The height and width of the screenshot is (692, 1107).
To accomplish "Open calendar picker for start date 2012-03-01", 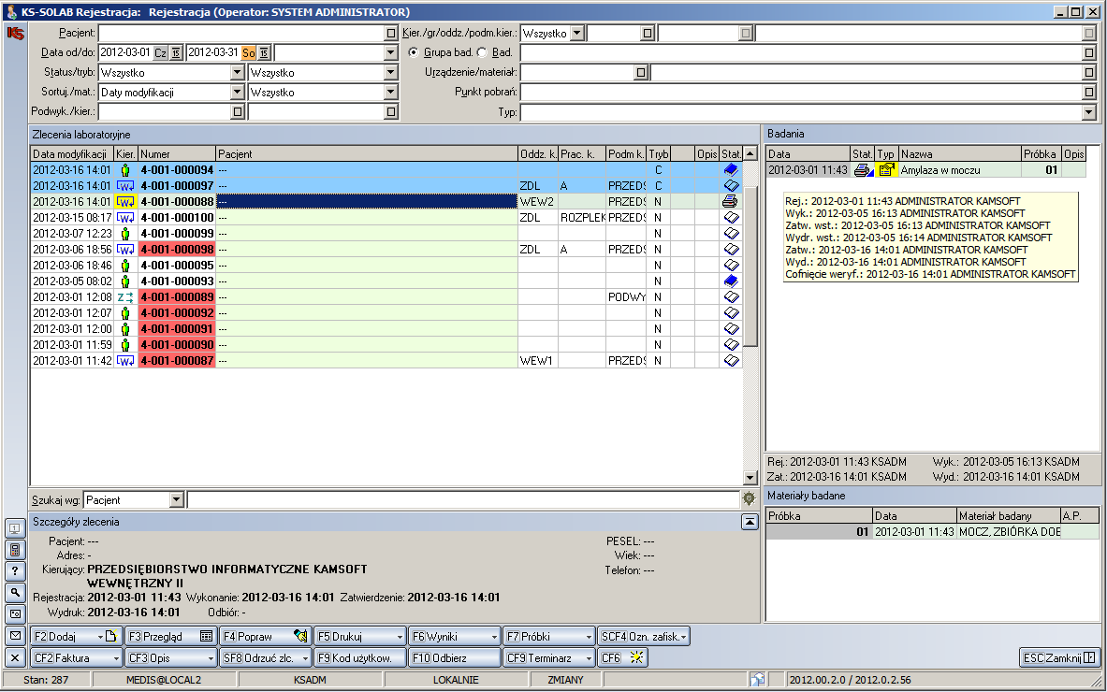I will tap(175, 52).
